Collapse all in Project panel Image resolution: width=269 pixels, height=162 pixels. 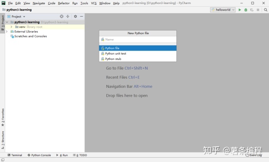pyautogui.click(x=68, y=17)
